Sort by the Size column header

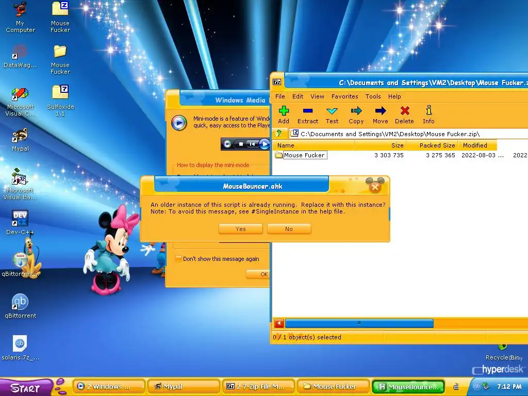point(381,145)
